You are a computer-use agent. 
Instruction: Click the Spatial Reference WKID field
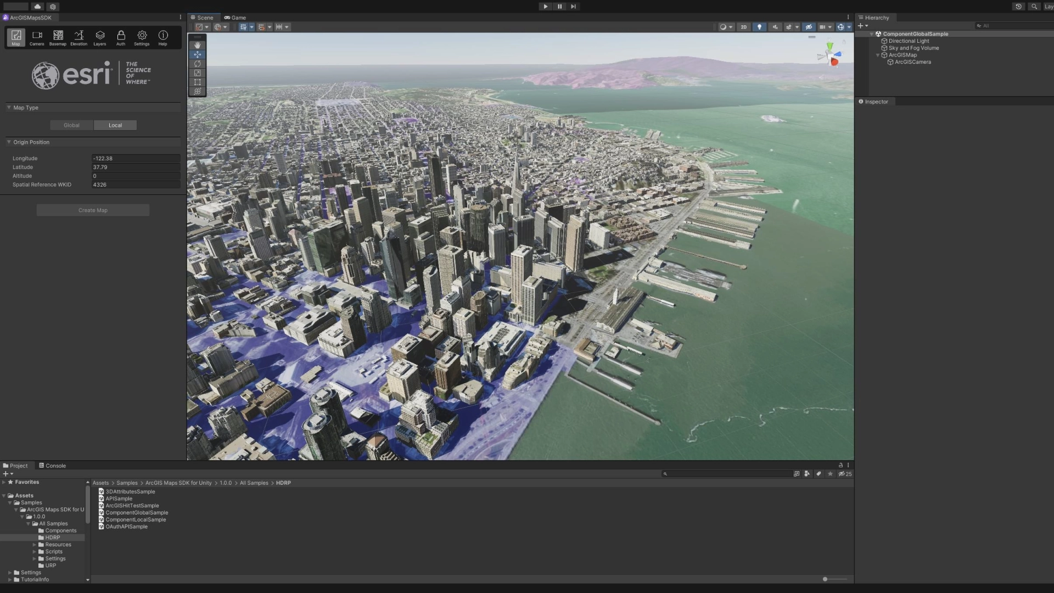(x=136, y=184)
